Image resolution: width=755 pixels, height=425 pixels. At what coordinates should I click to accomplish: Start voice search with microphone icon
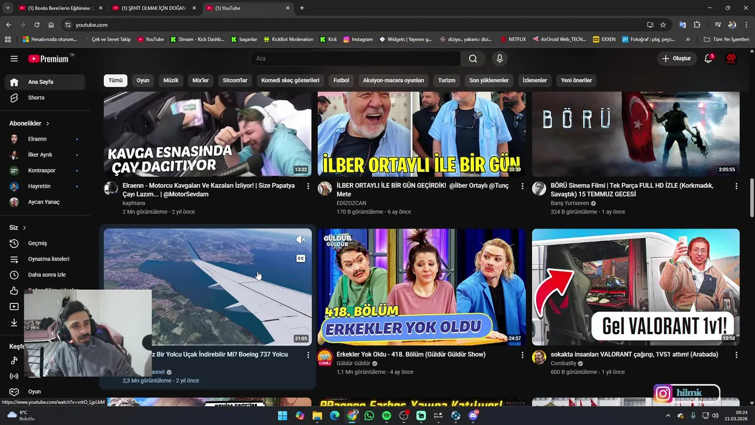click(500, 58)
